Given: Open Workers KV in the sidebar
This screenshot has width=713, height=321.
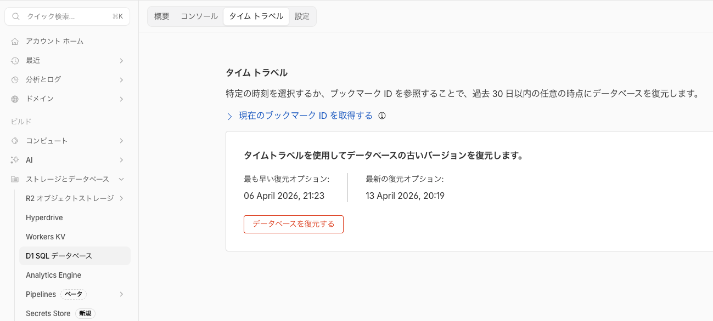Looking at the screenshot, I should 46,237.
